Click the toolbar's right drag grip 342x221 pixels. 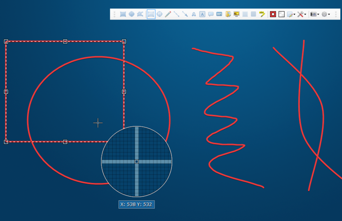[x=336, y=14]
